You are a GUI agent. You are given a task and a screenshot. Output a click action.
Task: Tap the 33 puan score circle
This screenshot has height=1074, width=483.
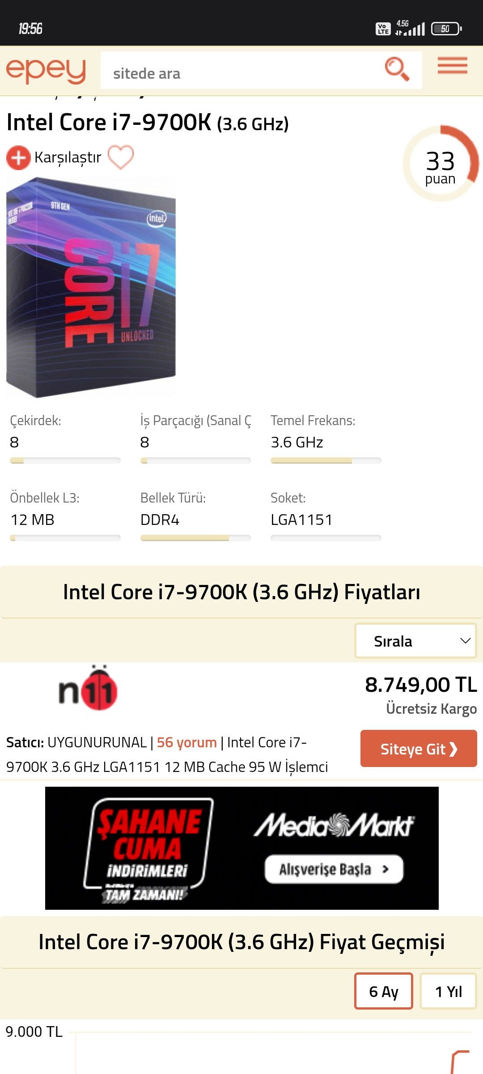point(441,164)
